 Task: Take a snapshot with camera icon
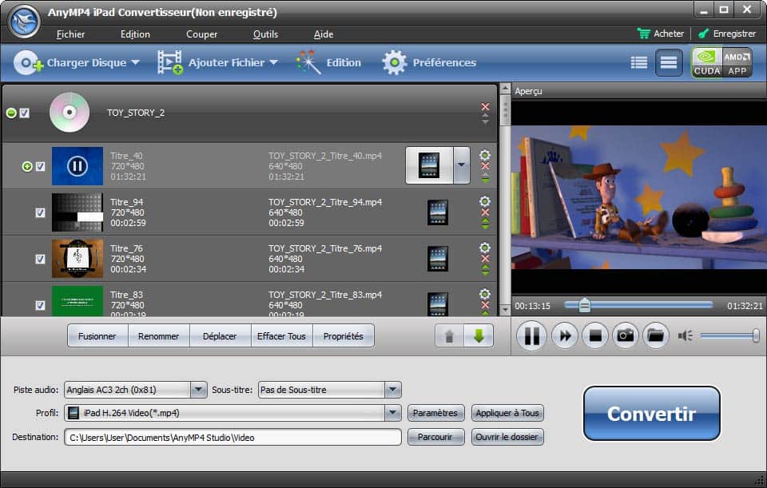625,335
